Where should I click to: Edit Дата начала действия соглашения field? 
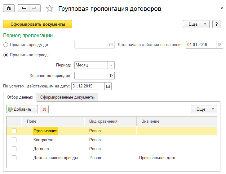coord(201,45)
